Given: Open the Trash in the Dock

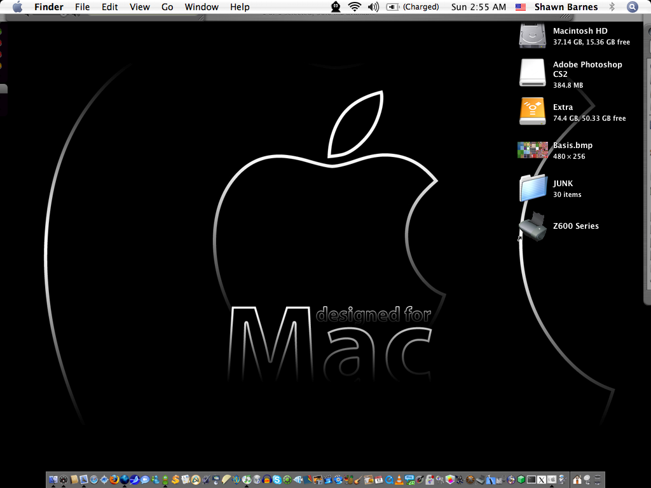Looking at the screenshot, I should pos(597,480).
